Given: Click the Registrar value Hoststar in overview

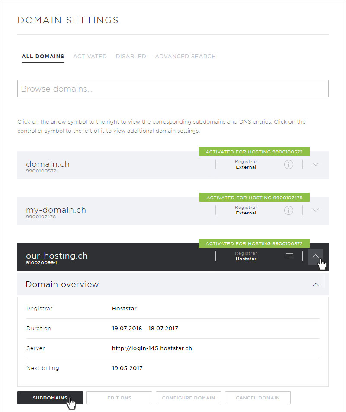Looking at the screenshot, I should [x=125, y=309].
